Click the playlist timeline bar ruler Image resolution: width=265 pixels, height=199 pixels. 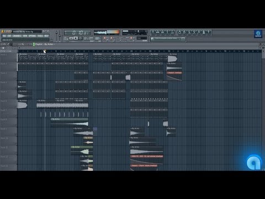coord(140,51)
